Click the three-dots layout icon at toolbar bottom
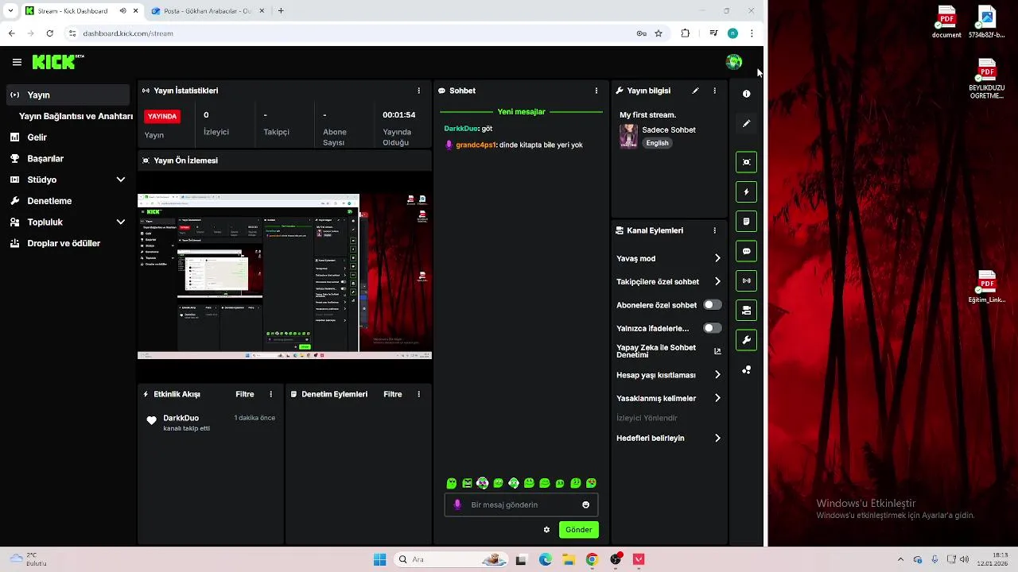 point(746,370)
